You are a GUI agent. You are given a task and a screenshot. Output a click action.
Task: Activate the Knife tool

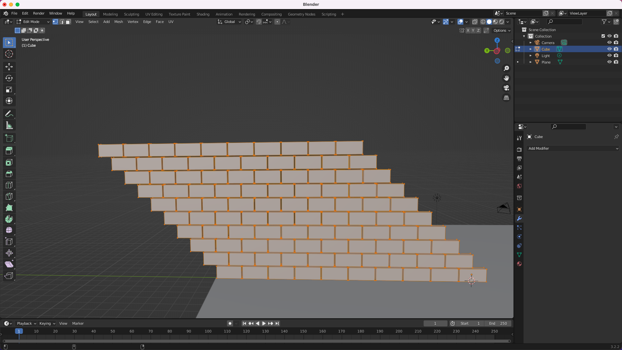[9, 196]
